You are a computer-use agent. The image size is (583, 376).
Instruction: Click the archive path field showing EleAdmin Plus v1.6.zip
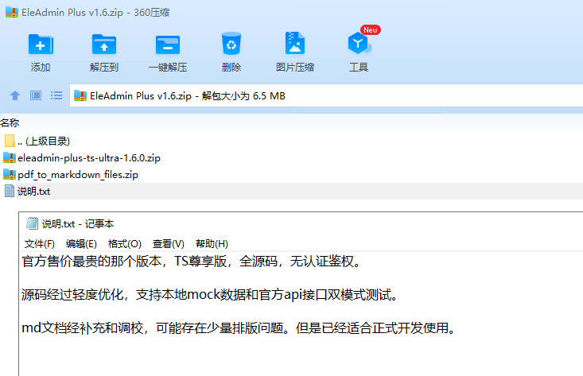[326, 96]
